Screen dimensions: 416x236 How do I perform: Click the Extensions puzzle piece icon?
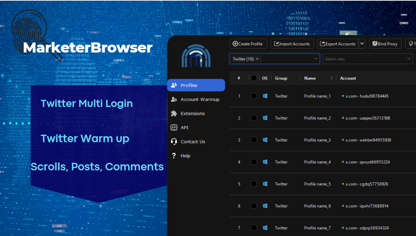point(174,113)
